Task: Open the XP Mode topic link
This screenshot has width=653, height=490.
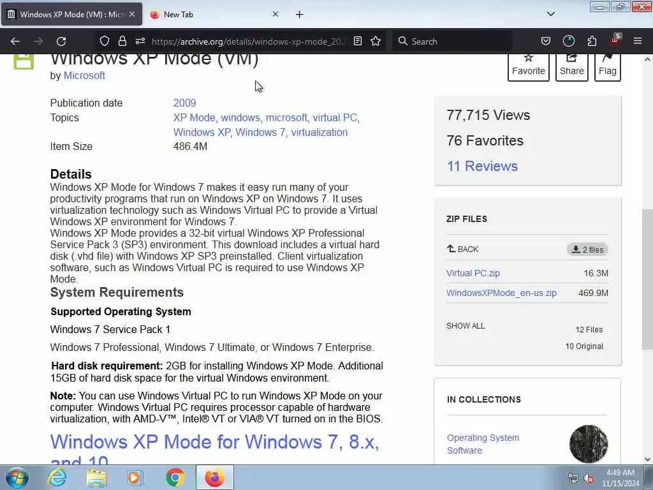Action: click(x=194, y=117)
